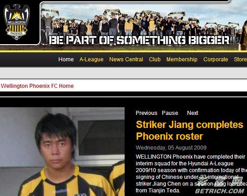Open the Home menu item
The height and width of the screenshot is (196, 247).
(66, 59)
